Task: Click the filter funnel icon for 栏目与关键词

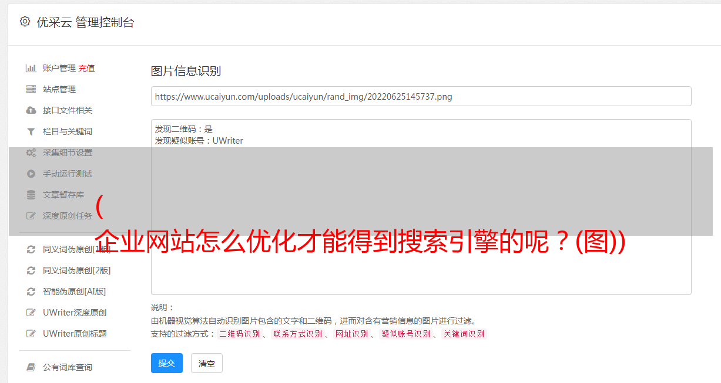Action: coord(31,131)
